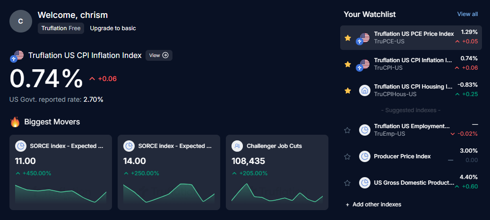This screenshot has height=220, width=490.
Task: Open the SORCE index card showing 11.00
Action: (60, 172)
